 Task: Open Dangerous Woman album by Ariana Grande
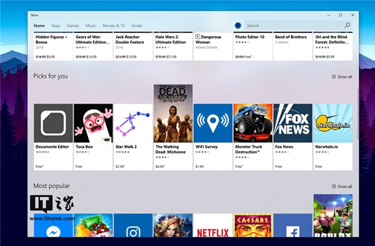[213, 46]
